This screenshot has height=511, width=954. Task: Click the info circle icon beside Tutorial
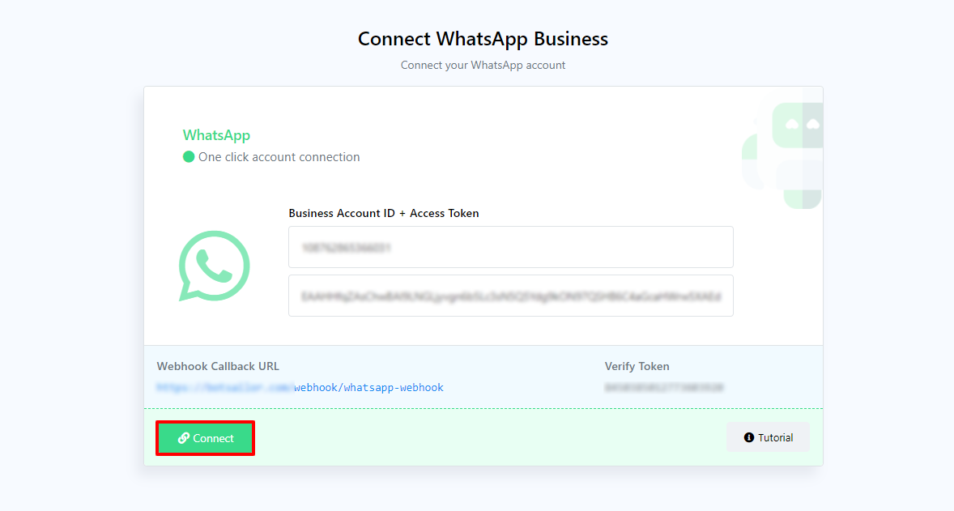click(x=749, y=437)
